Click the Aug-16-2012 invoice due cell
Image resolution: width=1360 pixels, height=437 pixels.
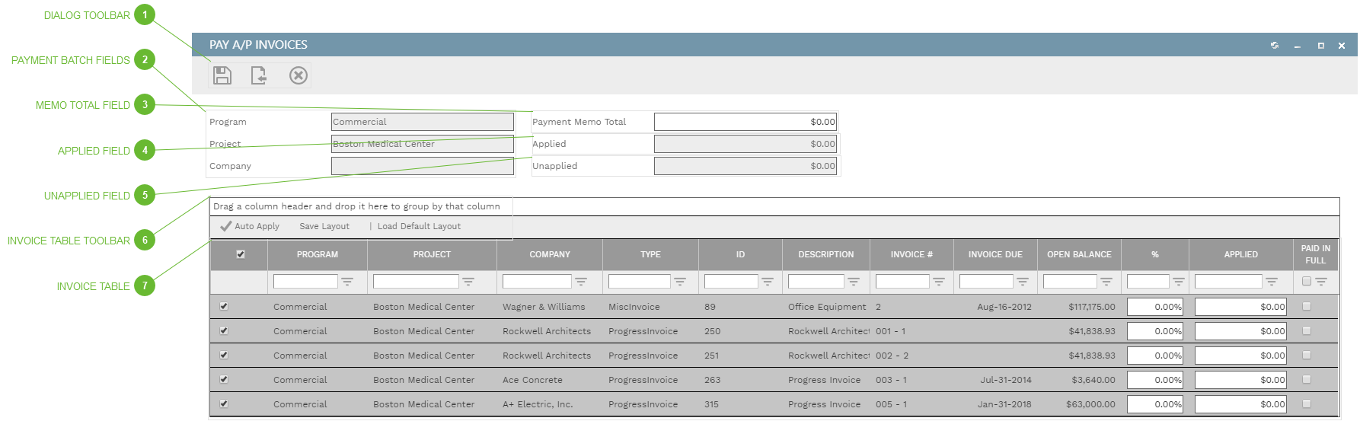[1004, 307]
